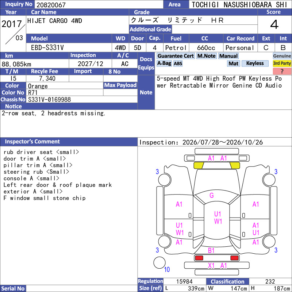Select car name HIJET CARGO 4WD
The image size is (292, 292).
[x=54, y=21]
